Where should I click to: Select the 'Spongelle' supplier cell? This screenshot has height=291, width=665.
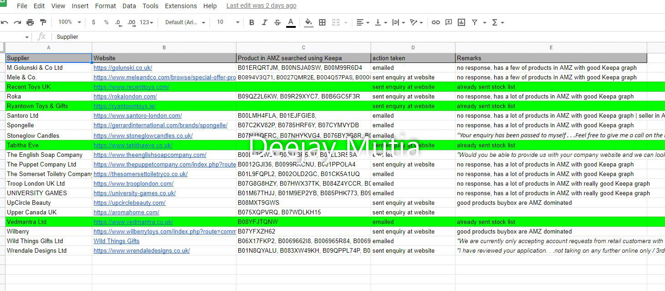pyautogui.click(x=48, y=125)
